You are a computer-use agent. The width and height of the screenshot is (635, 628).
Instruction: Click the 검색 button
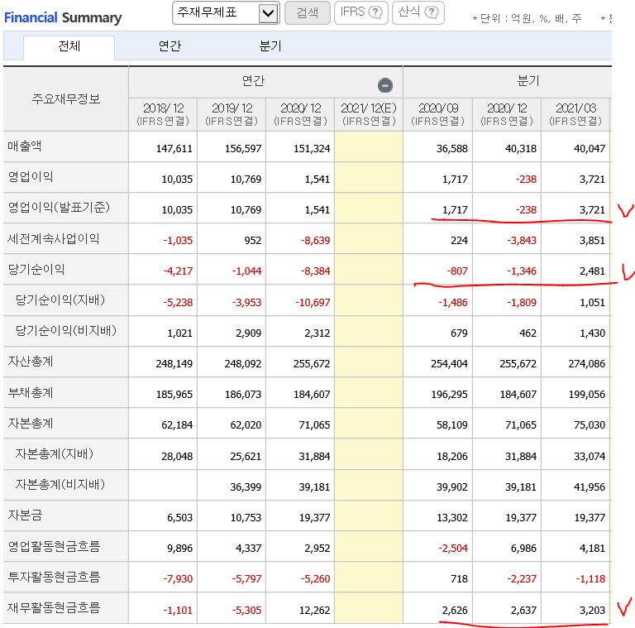308,13
